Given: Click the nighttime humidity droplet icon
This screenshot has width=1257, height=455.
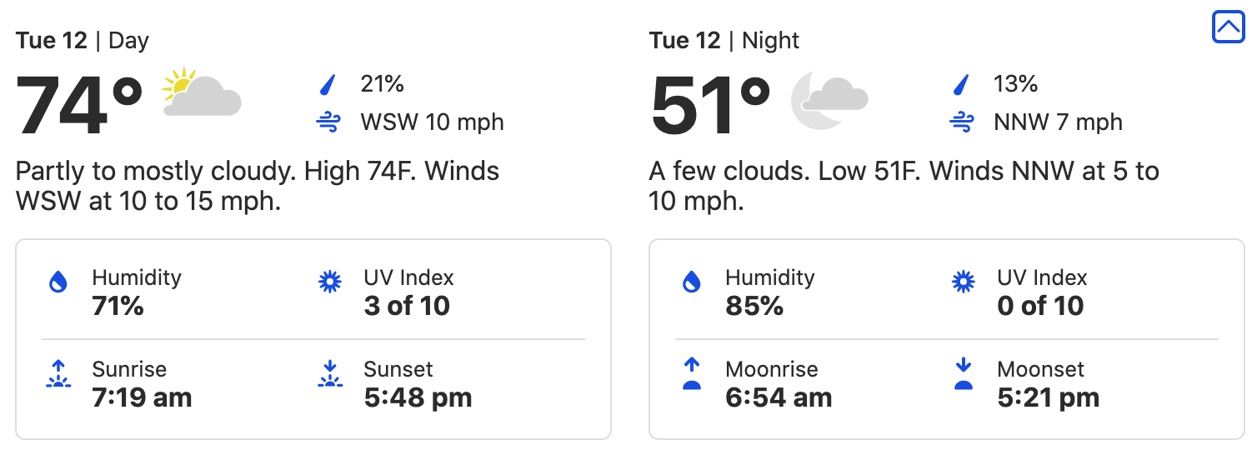Looking at the screenshot, I should point(691,282).
